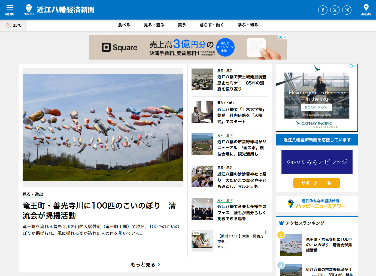Open the Instagram icon
This screenshot has height=276, width=376.
click(x=347, y=10)
